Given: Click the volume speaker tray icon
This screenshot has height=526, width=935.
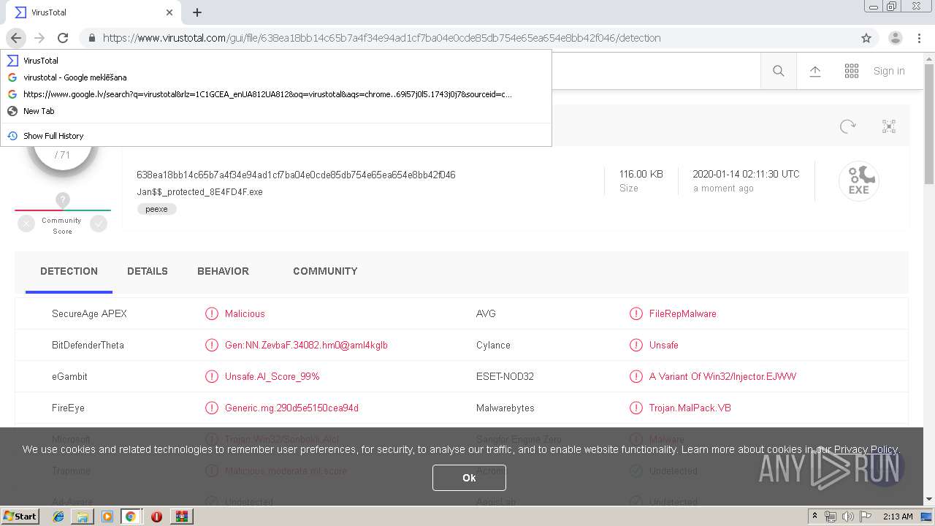Looking at the screenshot, I should pos(847,517).
